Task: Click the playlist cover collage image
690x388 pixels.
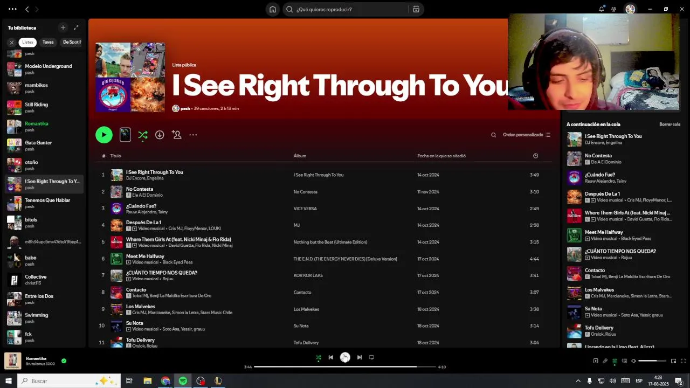Action: (130, 78)
